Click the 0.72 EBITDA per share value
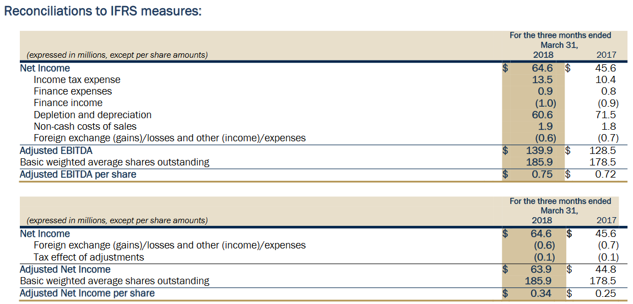This screenshot has height=304, width=633. click(605, 174)
